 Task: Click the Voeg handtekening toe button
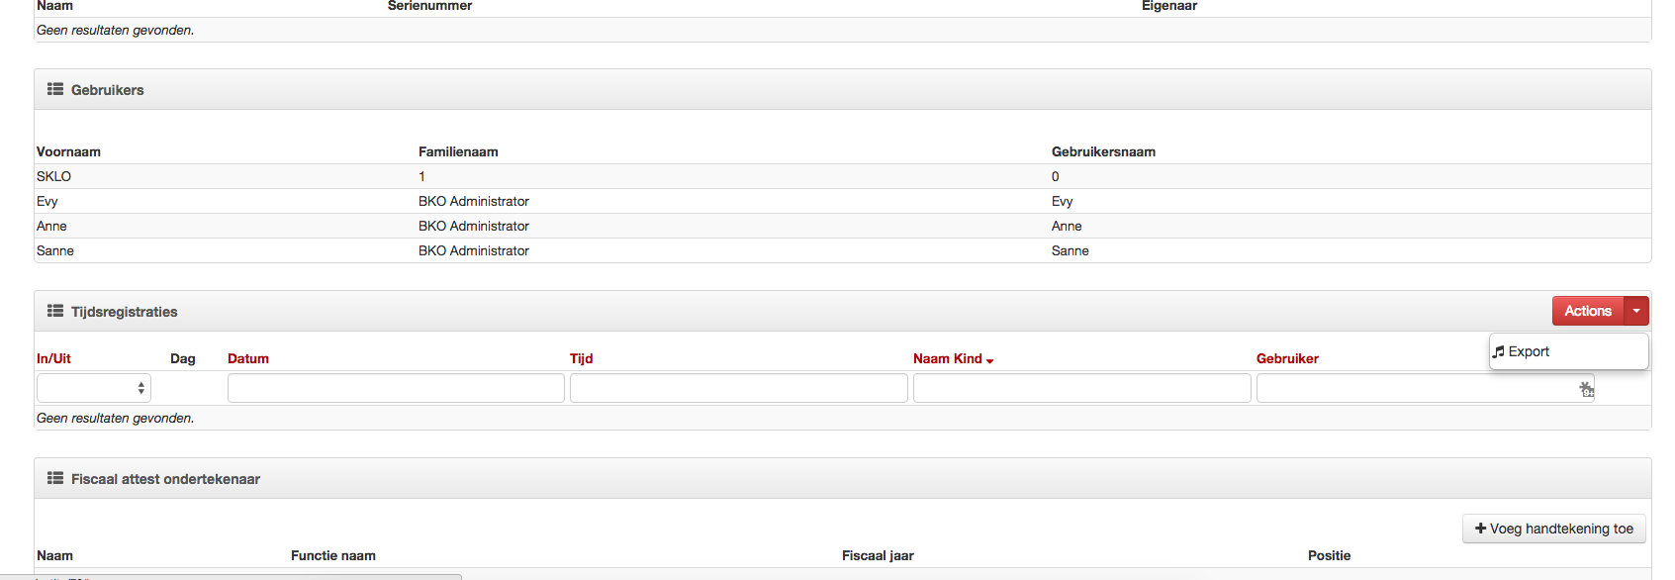1553,529
